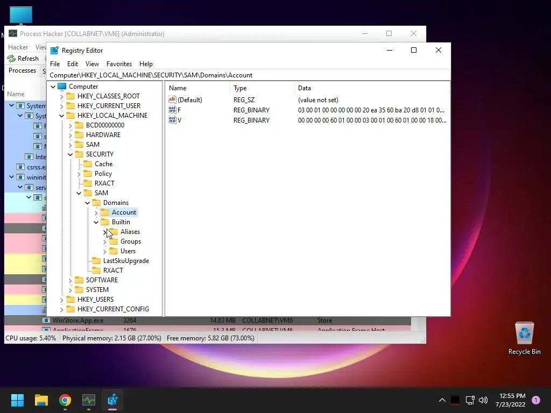The height and width of the screenshot is (413, 551).
Task: Sort by the Type column header
Action: tap(262, 88)
